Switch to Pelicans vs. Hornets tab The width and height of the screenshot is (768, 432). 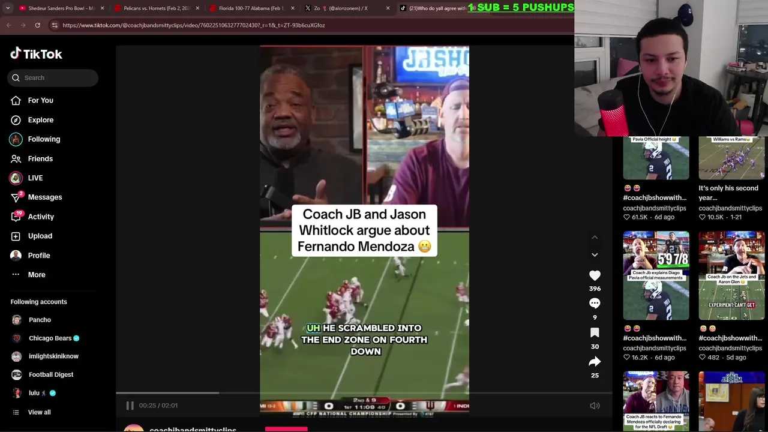[156, 8]
